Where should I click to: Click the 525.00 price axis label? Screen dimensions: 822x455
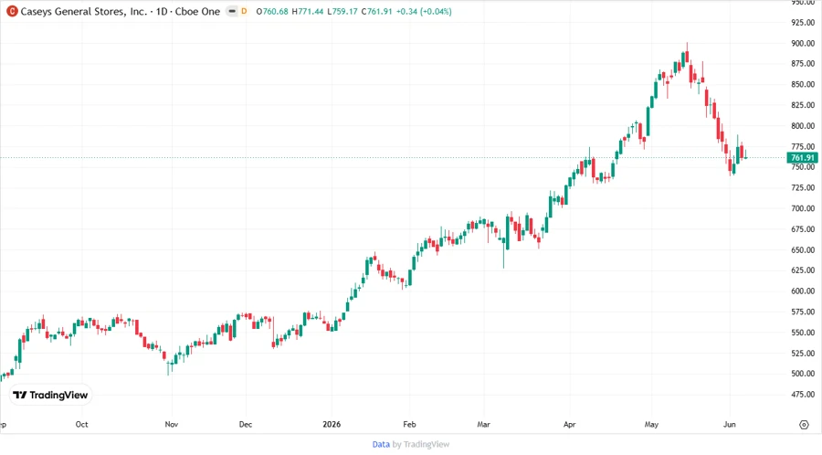point(803,354)
